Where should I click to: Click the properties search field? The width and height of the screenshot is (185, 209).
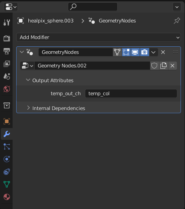pos(92,7)
